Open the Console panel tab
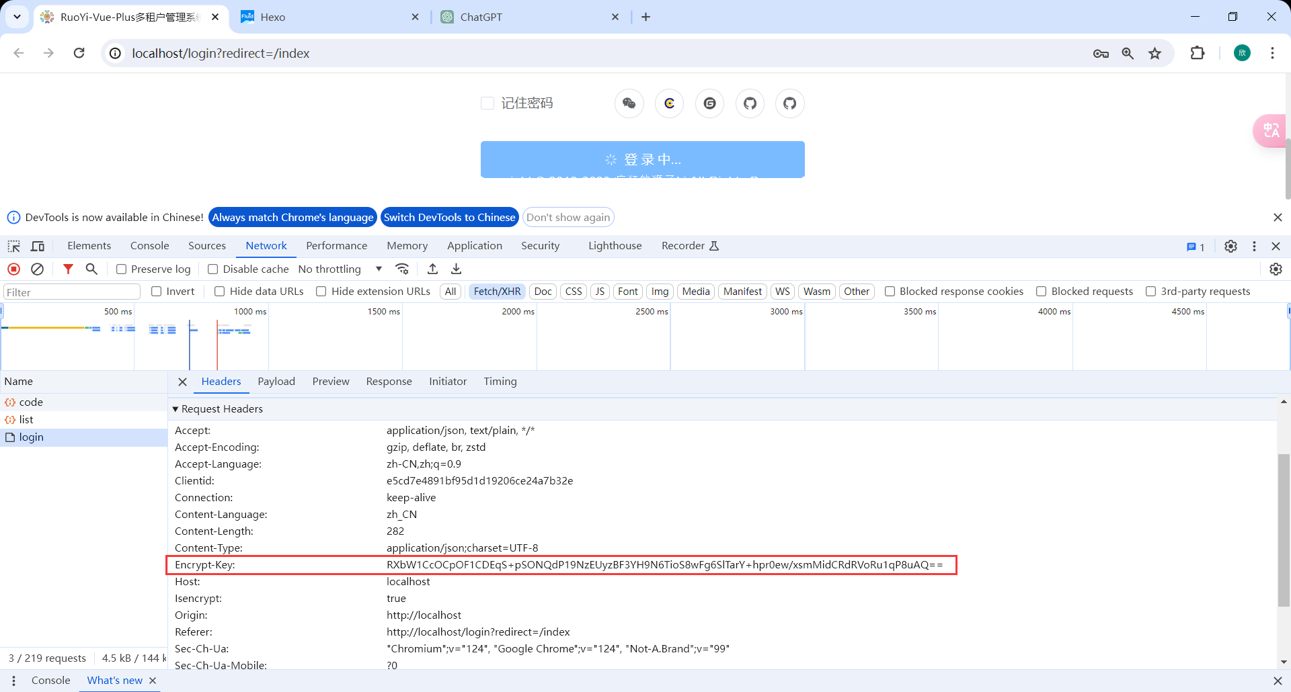The width and height of the screenshot is (1291, 692). (149, 246)
